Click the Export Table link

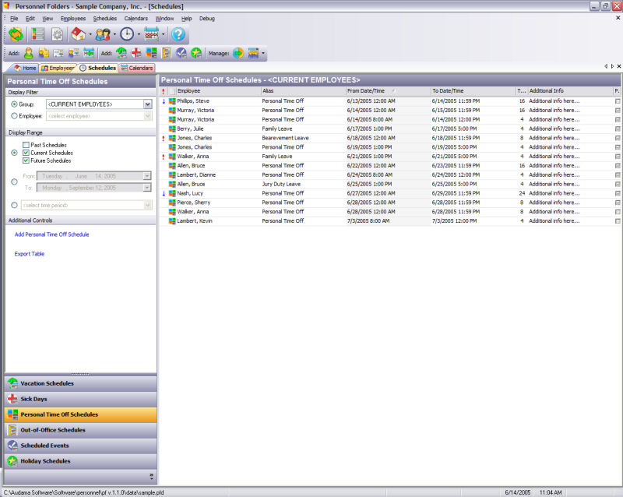pyautogui.click(x=30, y=254)
